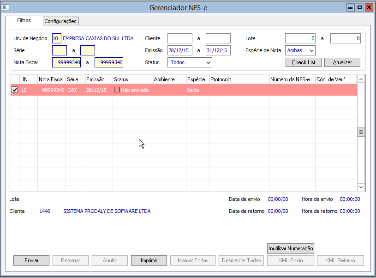Click the Retornar button
This screenshot has height=278, width=376.
(x=71, y=260)
